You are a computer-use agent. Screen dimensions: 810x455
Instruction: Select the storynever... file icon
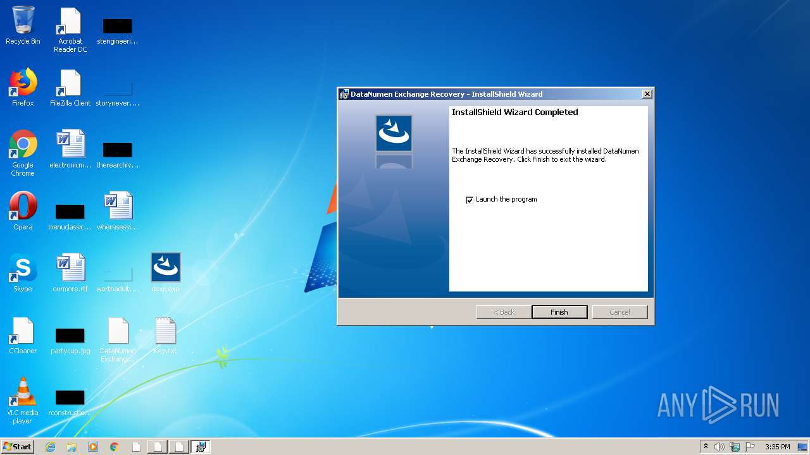[x=118, y=94]
